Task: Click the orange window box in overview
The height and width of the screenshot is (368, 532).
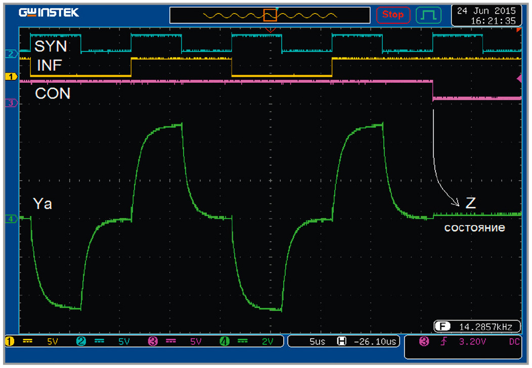Action: pyautogui.click(x=270, y=15)
